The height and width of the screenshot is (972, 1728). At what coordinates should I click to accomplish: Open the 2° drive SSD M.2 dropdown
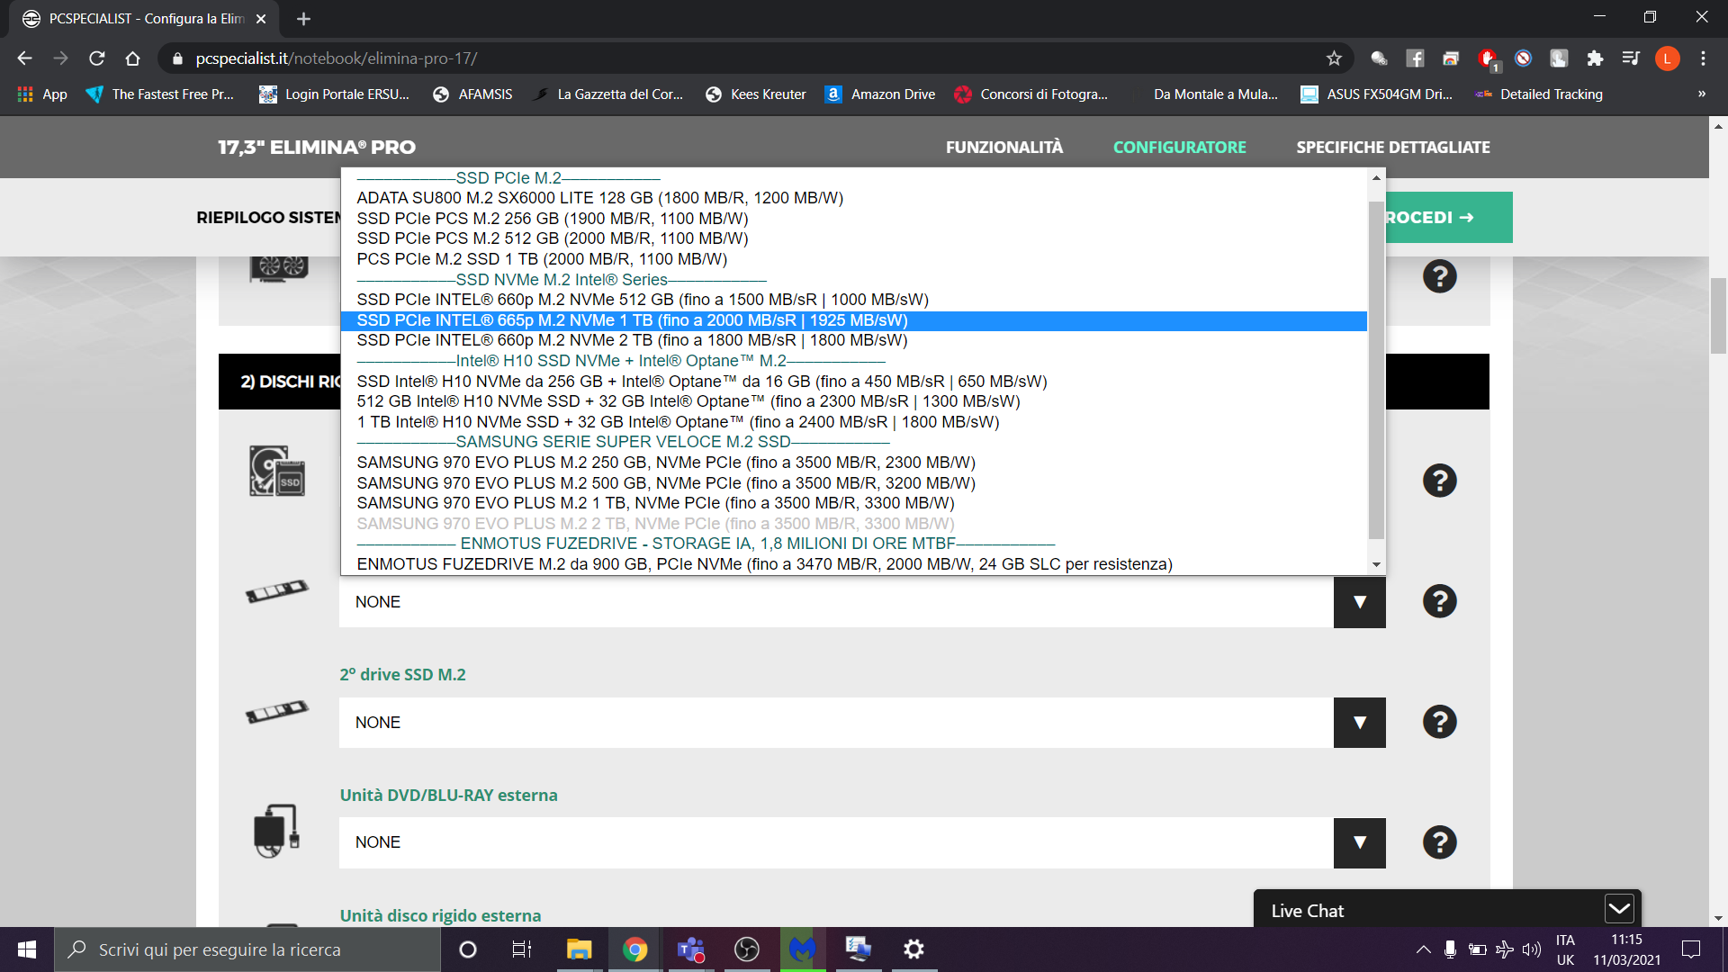[1359, 723]
